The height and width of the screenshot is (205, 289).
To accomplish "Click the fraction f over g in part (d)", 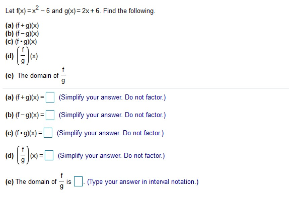I will 22,55.
